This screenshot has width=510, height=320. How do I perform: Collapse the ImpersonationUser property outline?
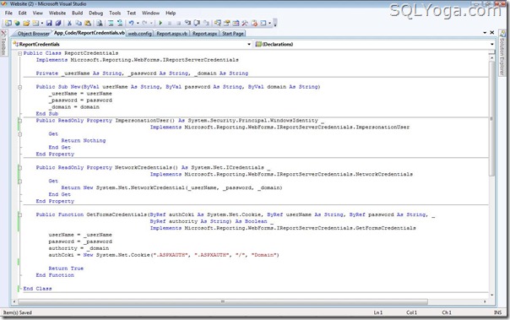pos(19,121)
